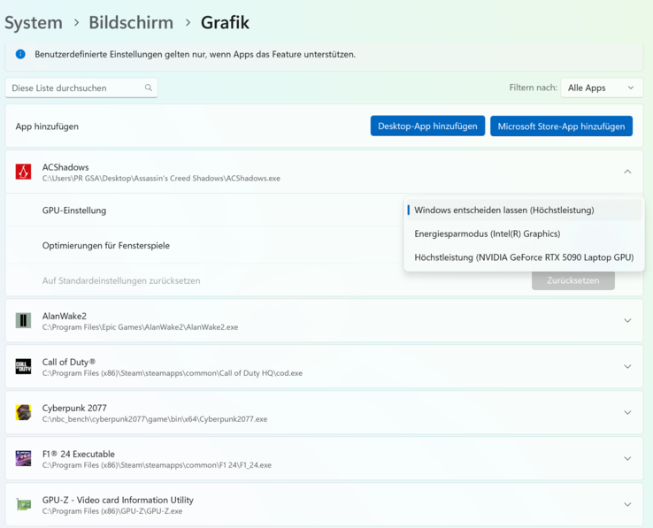Click the Call of Duty app icon
Screen dimensions: 653x528
pyautogui.click(x=23, y=366)
